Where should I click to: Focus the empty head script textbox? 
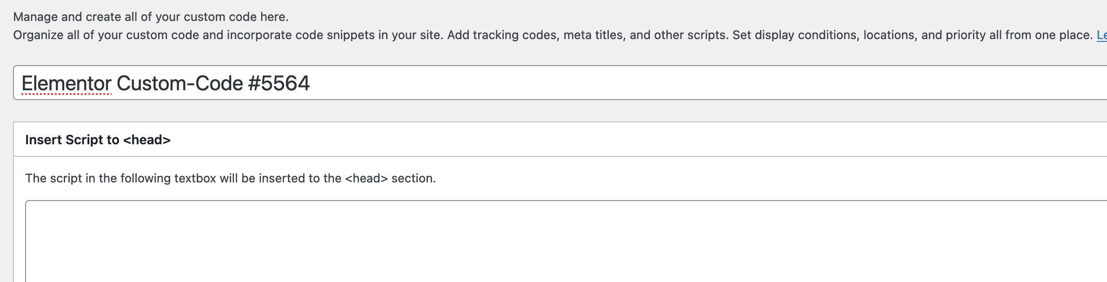[x=566, y=241]
